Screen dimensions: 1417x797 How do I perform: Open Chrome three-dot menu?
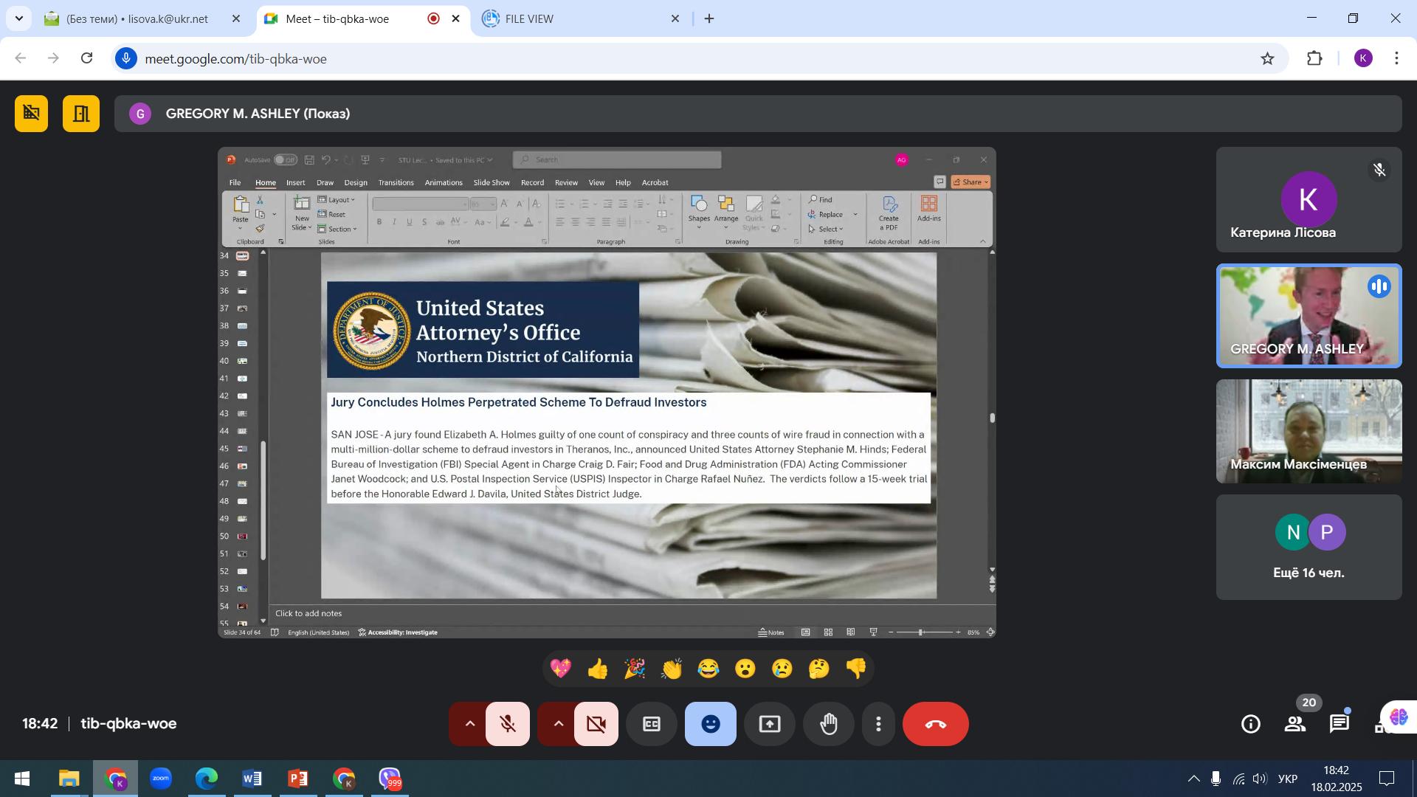click(1397, 58)
